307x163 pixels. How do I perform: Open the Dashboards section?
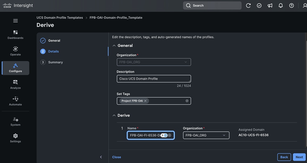(16, 35)
